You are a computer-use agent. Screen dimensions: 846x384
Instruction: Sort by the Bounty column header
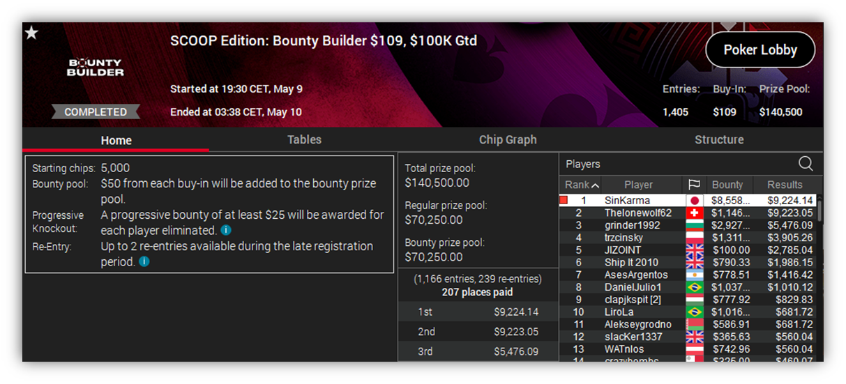[727, 185]
